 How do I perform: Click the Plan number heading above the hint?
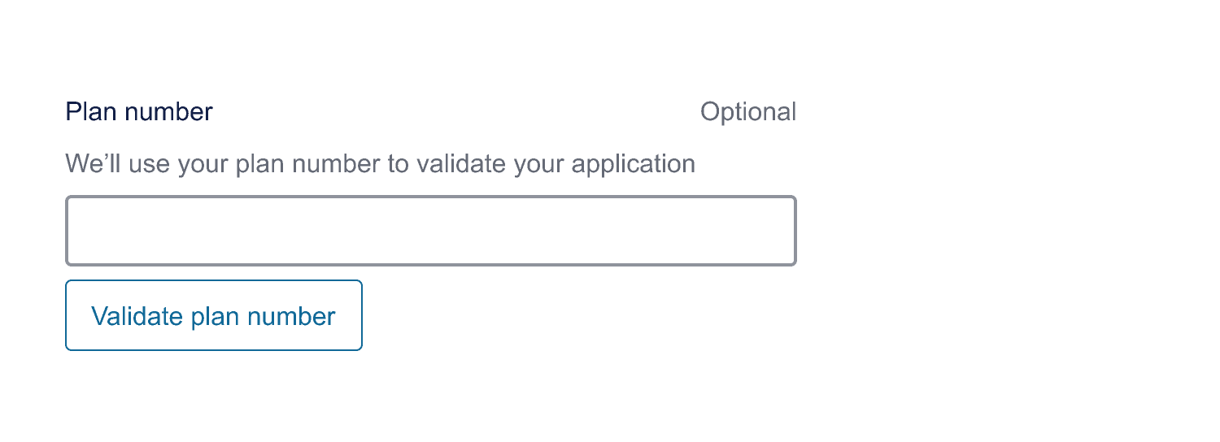tap(139, 111)
